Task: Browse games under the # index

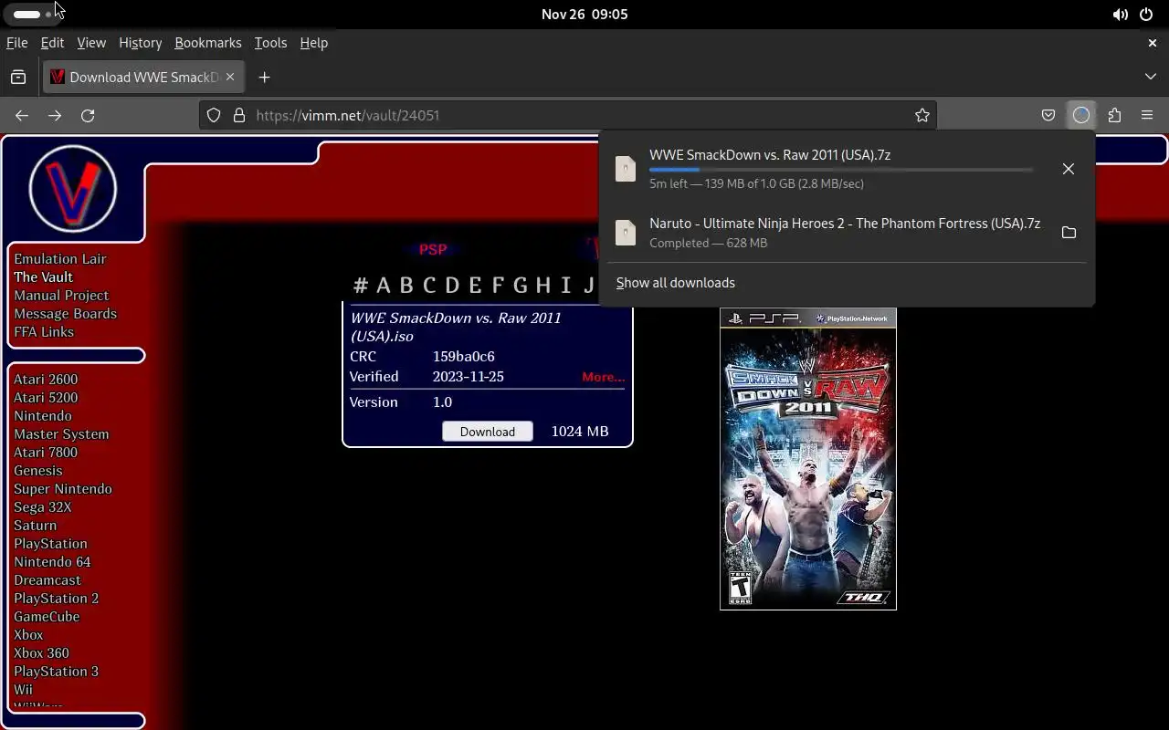Action: 361,286
